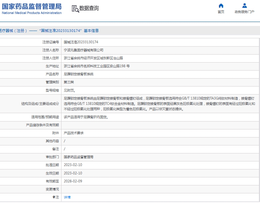Open the 详情 details link
This screenshot has width=260, height=203.
point(67,197)
